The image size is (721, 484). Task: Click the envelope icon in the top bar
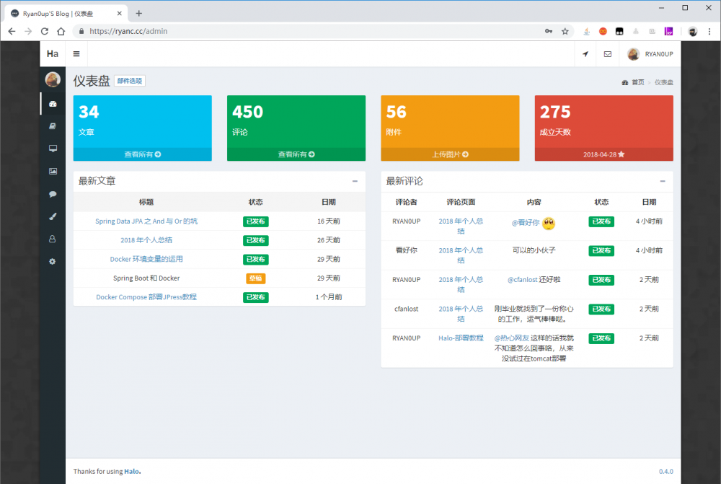(608, 54)
